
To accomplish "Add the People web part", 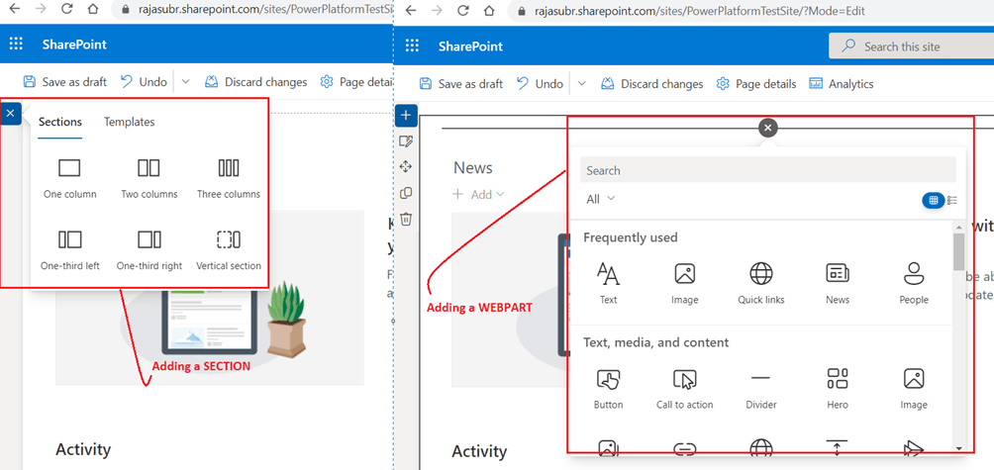I will (914, 283).
